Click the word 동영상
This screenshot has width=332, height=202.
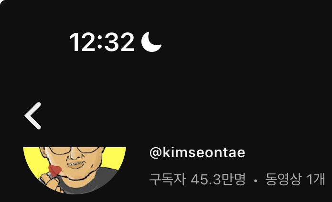[283, 179]
